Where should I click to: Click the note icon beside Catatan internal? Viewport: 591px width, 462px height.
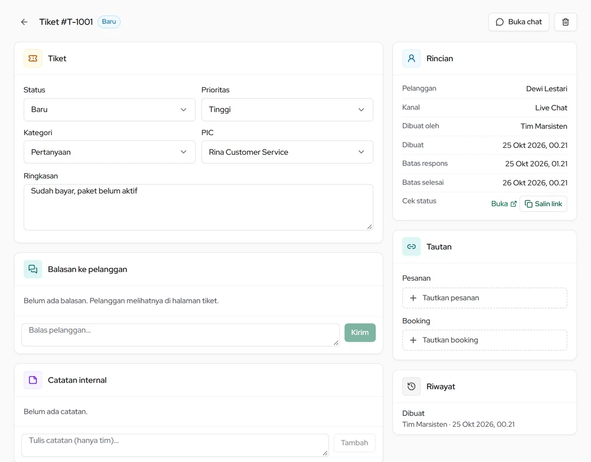(33, 380)
